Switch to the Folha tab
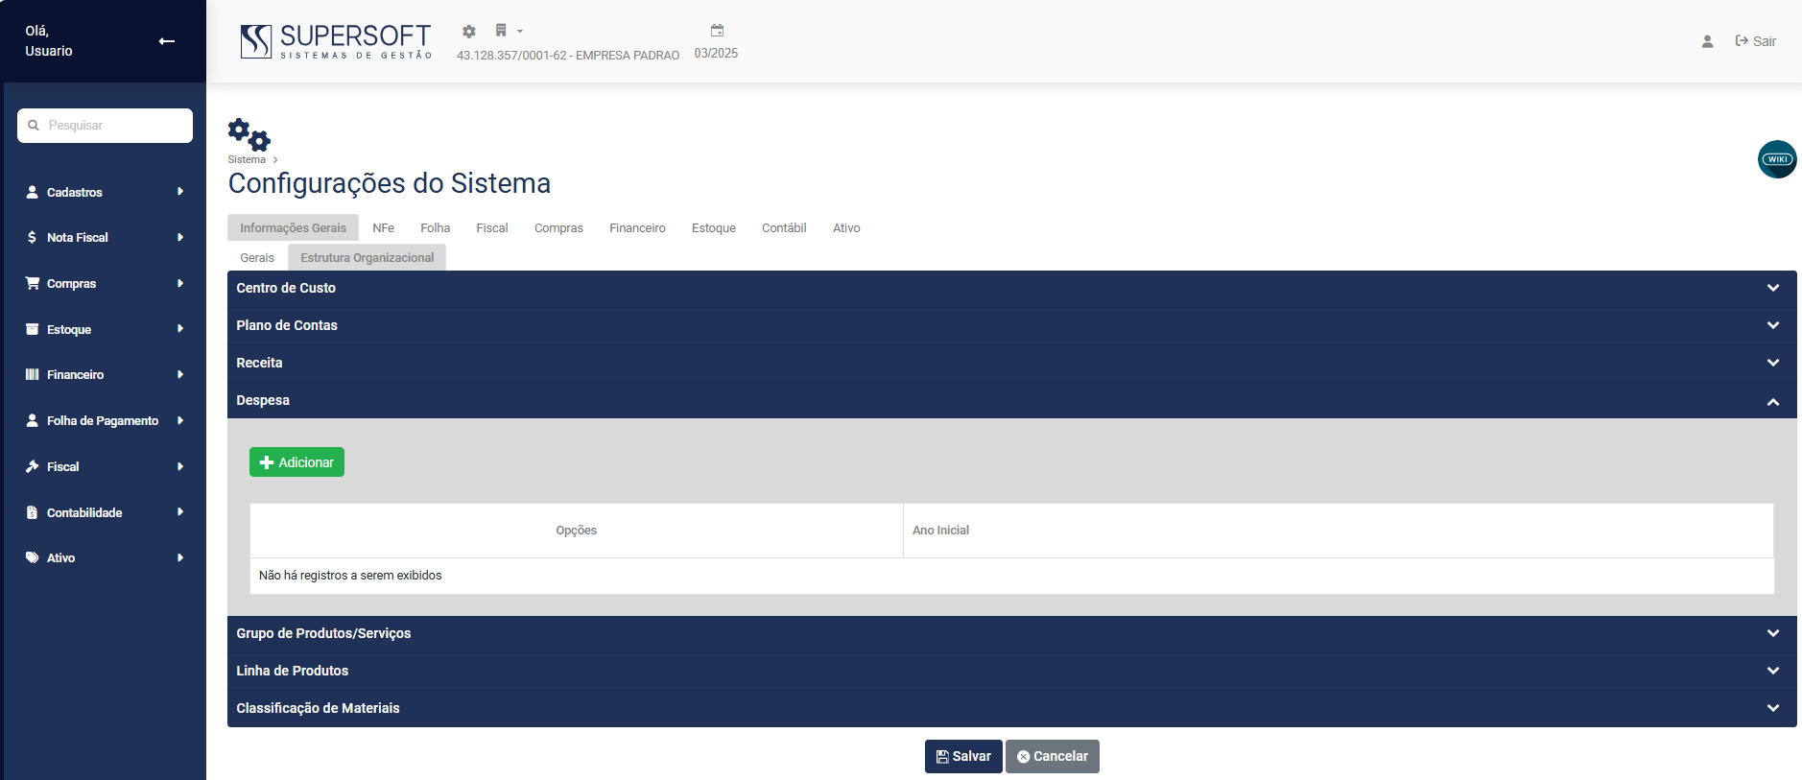Viewport: 1802px width, 780px height. (x=436, y=227)
